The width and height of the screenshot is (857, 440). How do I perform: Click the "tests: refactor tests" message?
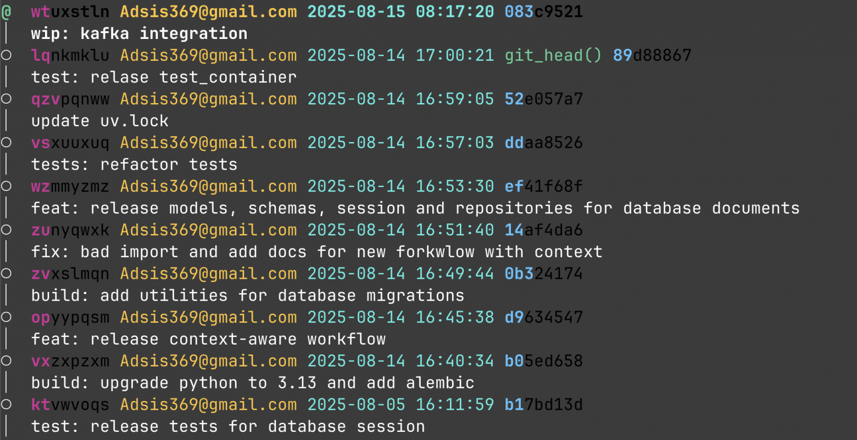pyautogui.click(x=134, y=165)
